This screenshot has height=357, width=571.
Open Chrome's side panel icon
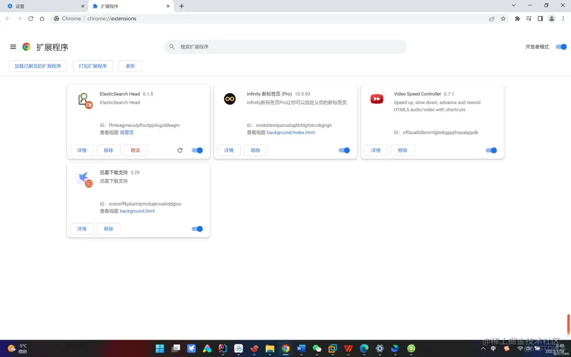pos(540,18)
